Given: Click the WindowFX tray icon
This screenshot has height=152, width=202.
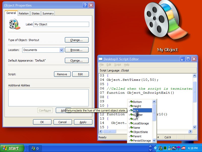Looking at the screenshot, I should (x=174, y=148).
